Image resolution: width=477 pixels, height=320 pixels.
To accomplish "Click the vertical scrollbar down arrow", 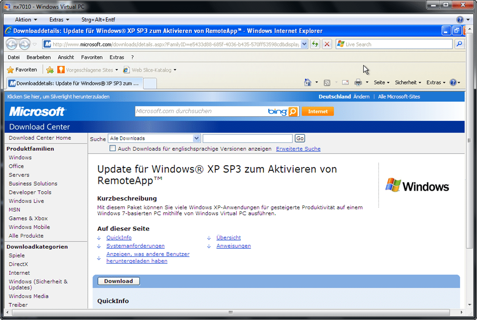I will (x=470, y=305).
